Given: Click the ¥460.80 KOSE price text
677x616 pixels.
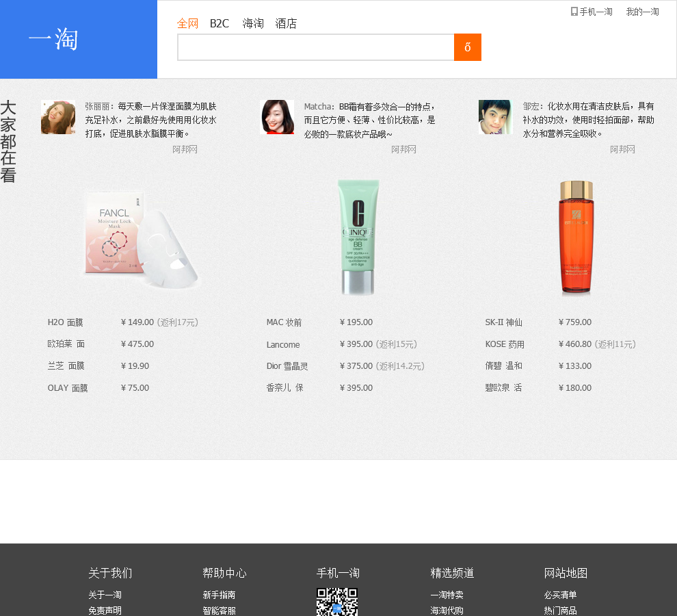Looking at the screenshot, I should [575, 344].
